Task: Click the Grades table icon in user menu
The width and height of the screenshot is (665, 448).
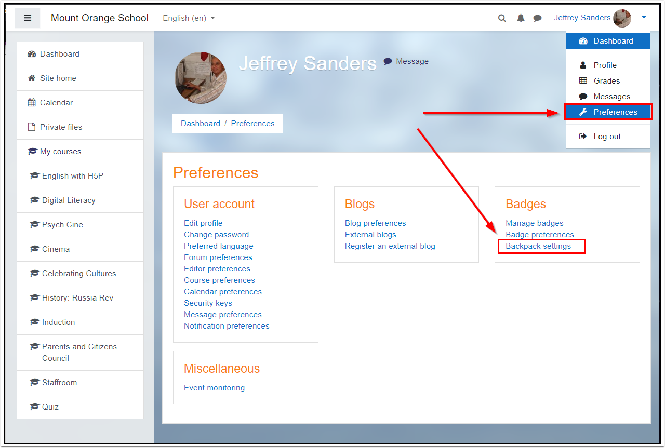Action: click(583, 81)
